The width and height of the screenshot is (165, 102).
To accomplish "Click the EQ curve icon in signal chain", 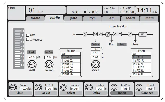I will tap(117, 34).
